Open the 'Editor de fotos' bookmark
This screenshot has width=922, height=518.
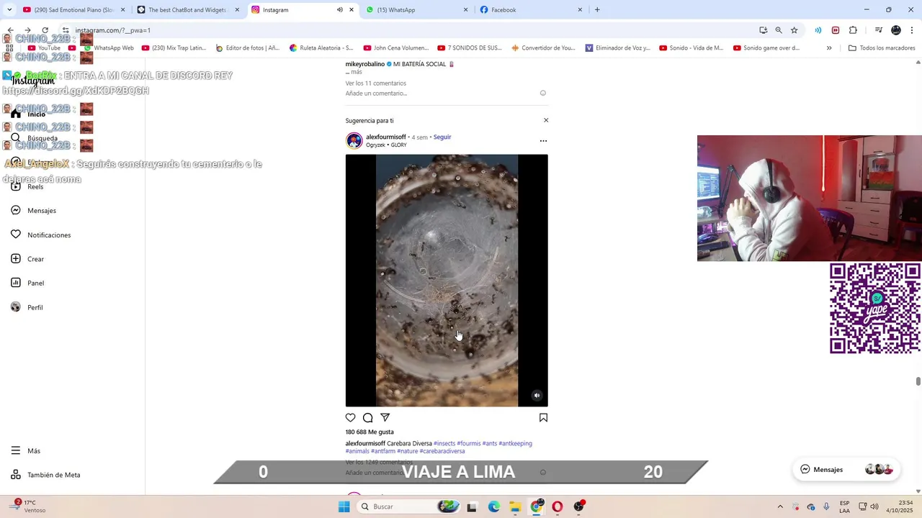(x=247, y=48)
